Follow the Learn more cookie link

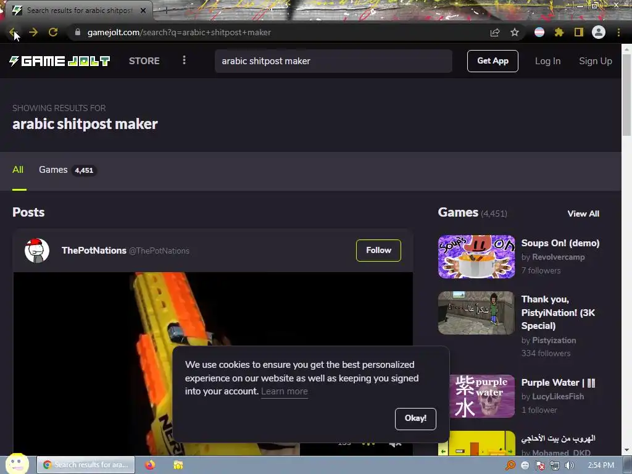284,391
